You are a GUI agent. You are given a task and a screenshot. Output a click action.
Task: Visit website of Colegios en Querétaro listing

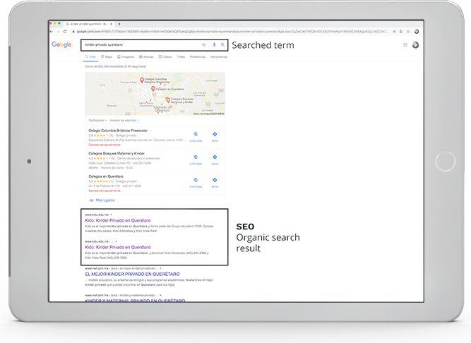196,183
